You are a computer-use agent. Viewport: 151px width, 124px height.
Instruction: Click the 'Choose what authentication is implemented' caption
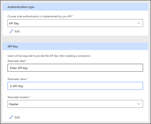click(39, 16)
